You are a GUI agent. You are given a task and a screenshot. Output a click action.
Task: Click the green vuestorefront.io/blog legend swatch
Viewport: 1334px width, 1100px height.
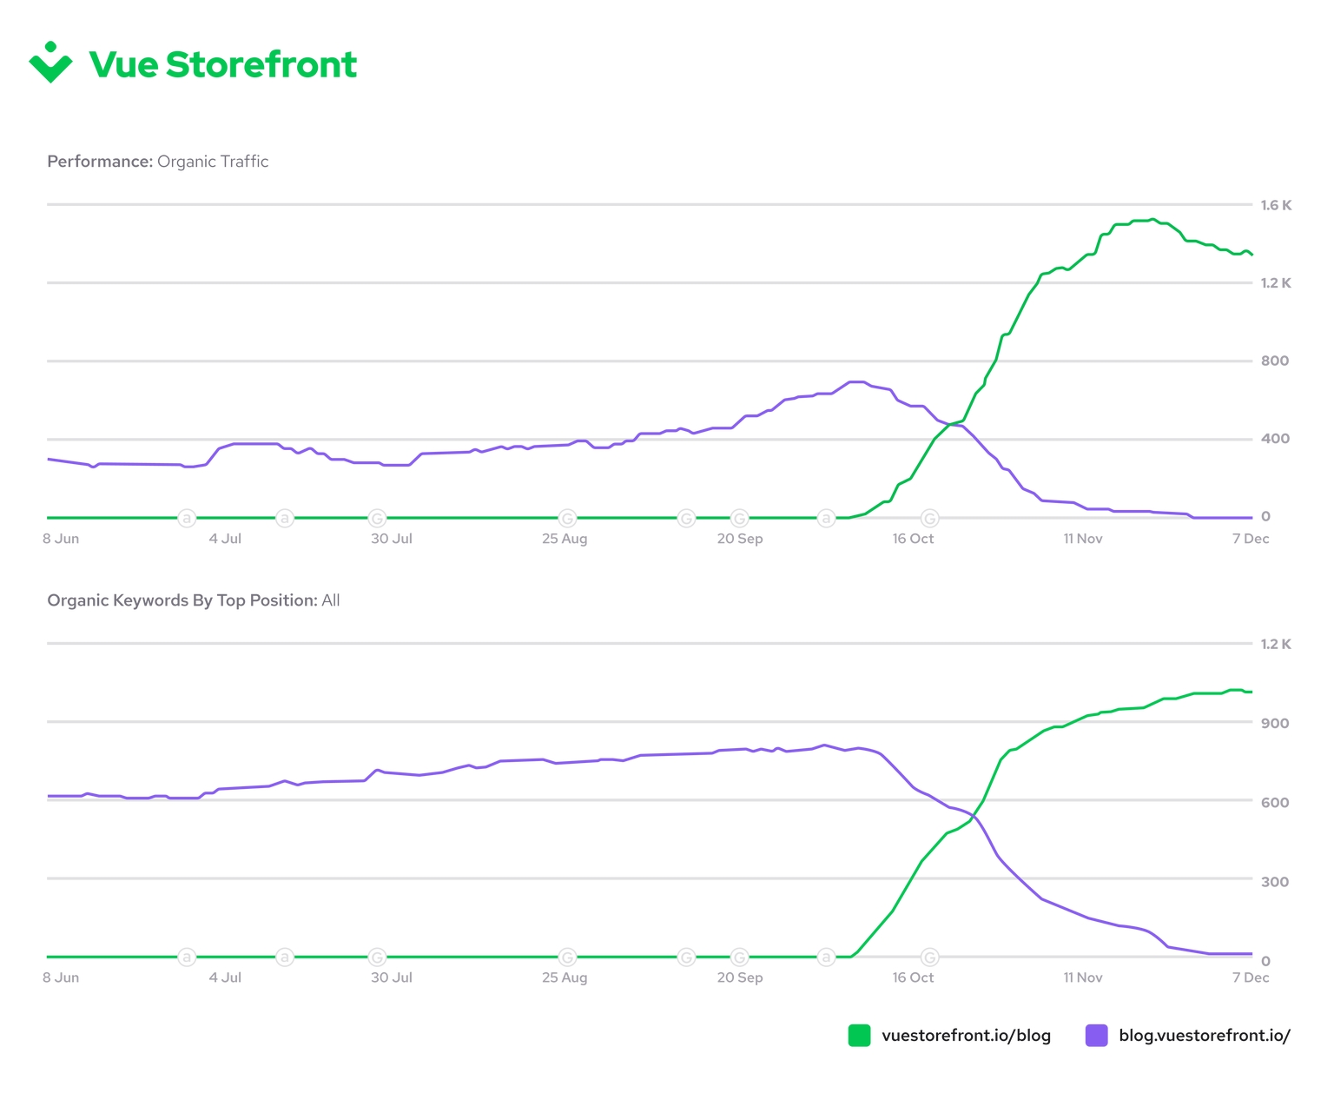[859, 1036]
